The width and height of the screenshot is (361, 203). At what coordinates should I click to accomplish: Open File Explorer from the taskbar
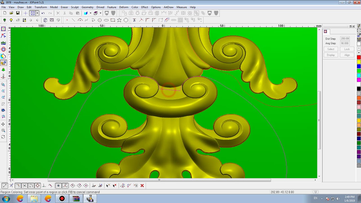(x=34, y=199)
